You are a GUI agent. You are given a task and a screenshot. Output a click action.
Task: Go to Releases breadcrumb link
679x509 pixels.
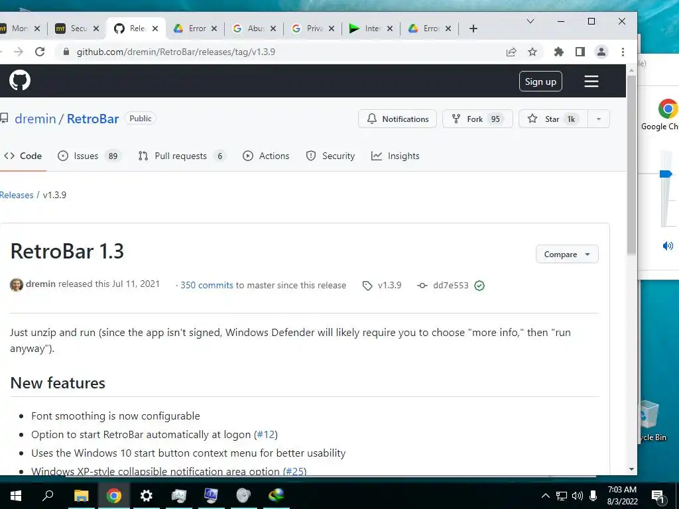pos(17,195)
